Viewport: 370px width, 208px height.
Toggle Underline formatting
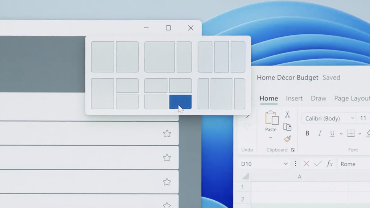332,133
